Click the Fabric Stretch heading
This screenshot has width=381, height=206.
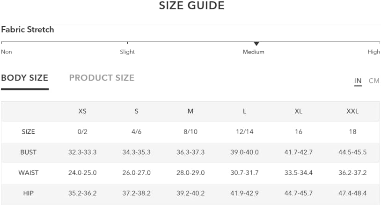28,29
